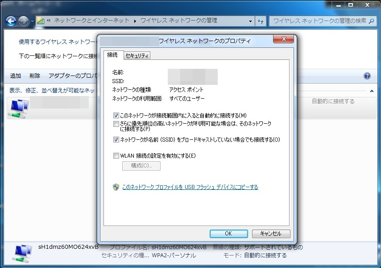Image resolution: width=381 pixels, height=268 pixels.
Task: Click the WPA2-パーソナル security type value
Action: (174, 255)
